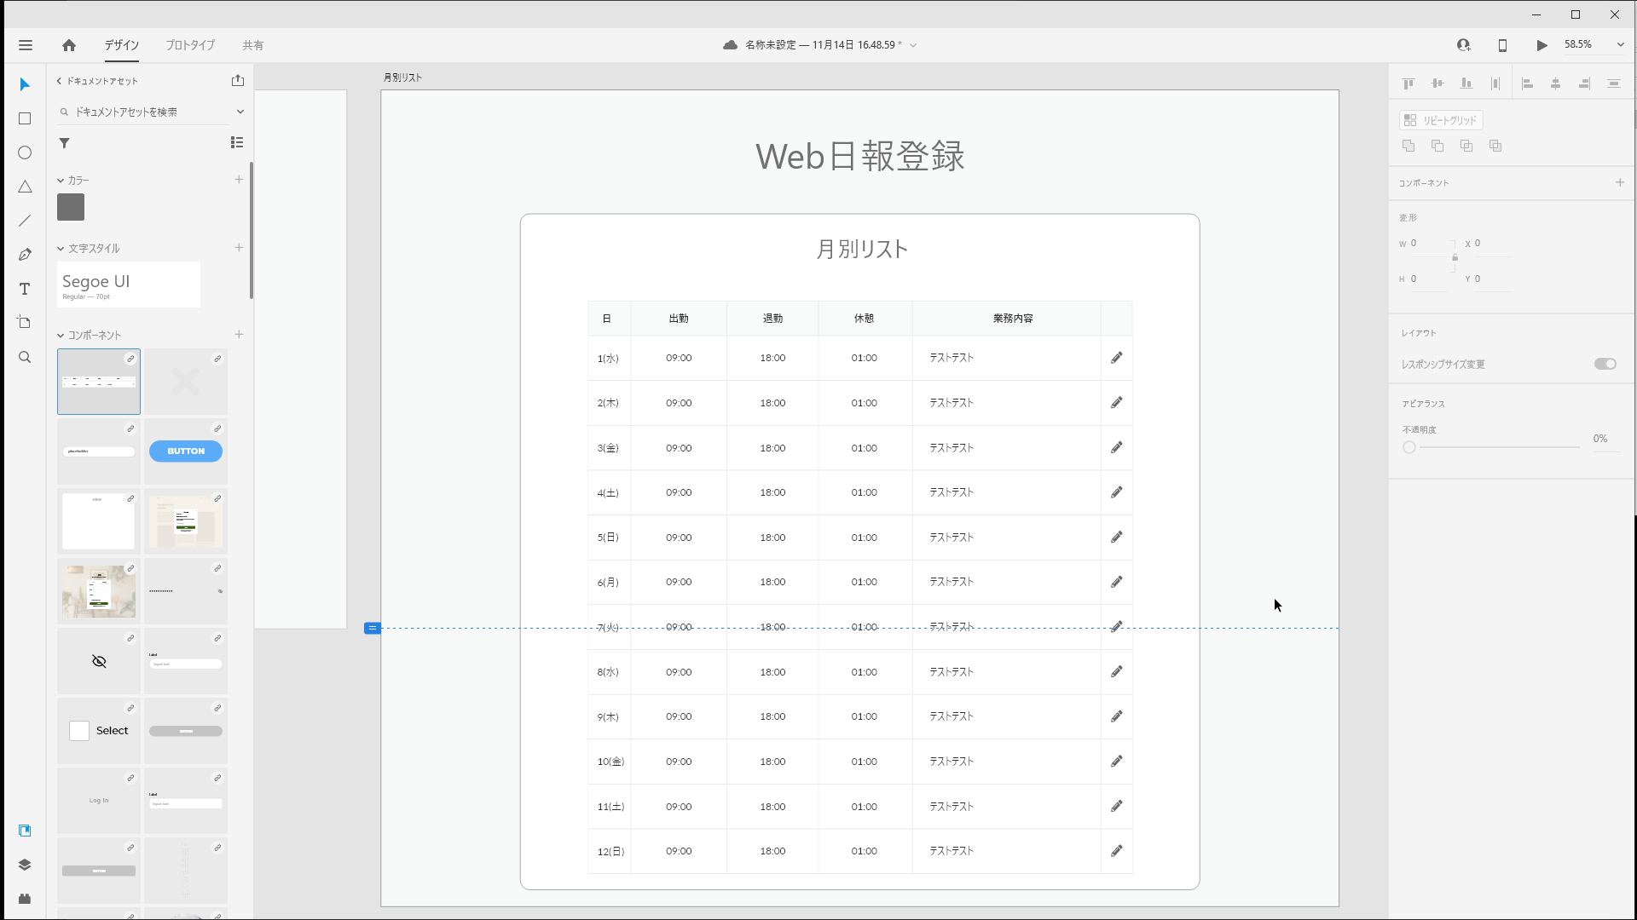The image size is (1637, 920).
Task: Click the edit pencil in row 5(日)
Action: tap(1116, 537)
